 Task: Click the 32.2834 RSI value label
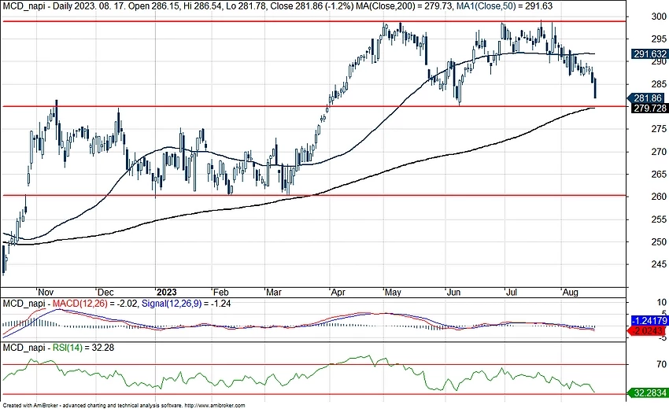(x=649, y=392)
